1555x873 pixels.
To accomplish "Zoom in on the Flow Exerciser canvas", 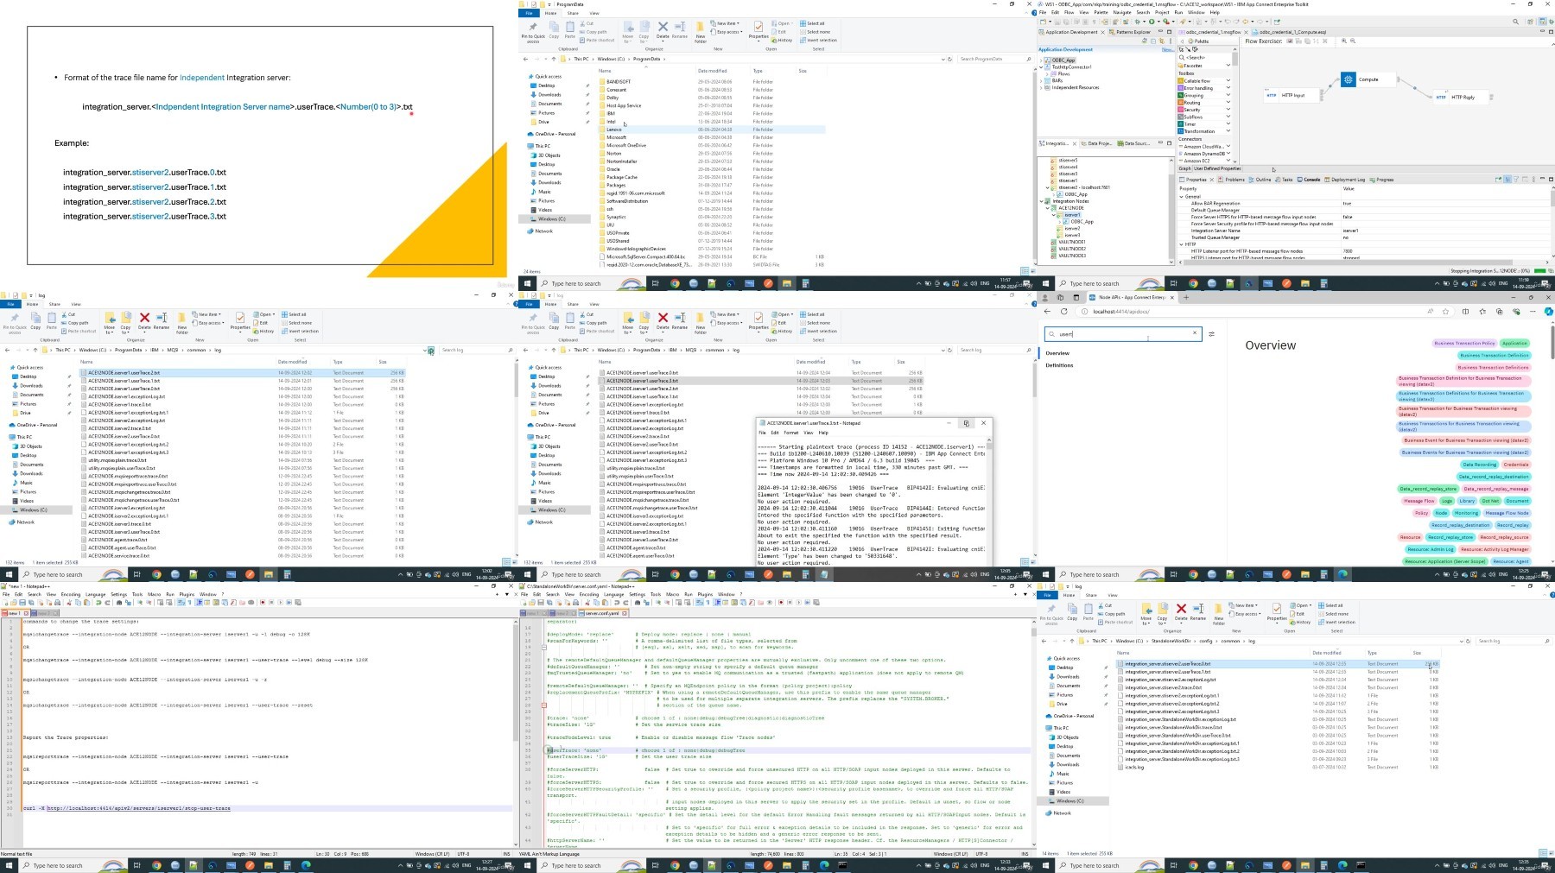I will point(1343,41).
